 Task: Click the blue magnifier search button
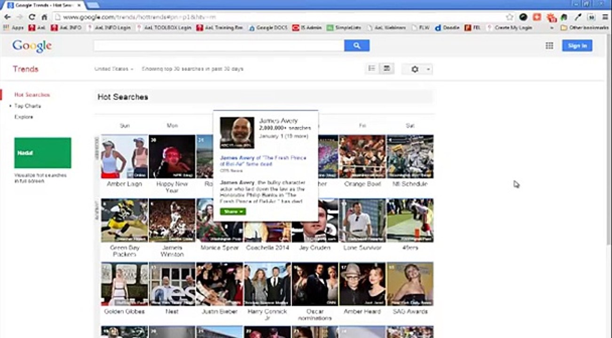click(x=357, y=46)
